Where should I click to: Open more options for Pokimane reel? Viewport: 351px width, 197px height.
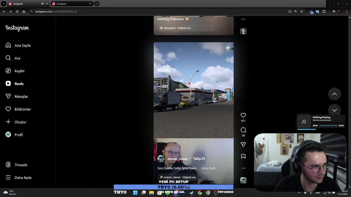pos(243,19)
